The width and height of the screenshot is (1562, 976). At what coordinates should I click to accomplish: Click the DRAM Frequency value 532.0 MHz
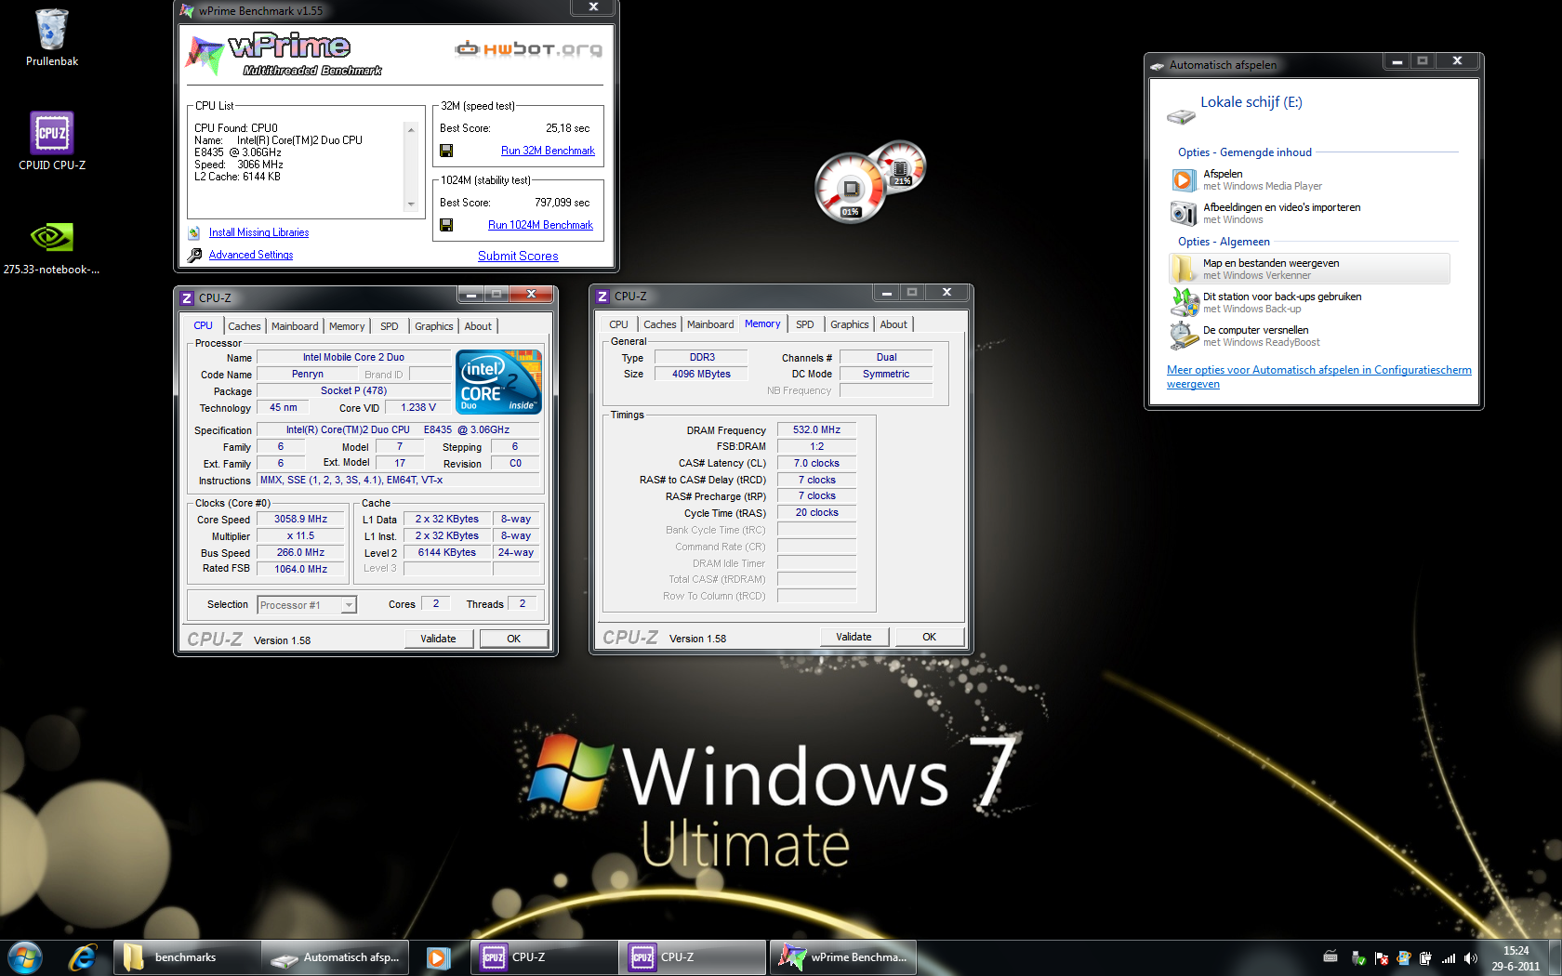coord(816,430)
